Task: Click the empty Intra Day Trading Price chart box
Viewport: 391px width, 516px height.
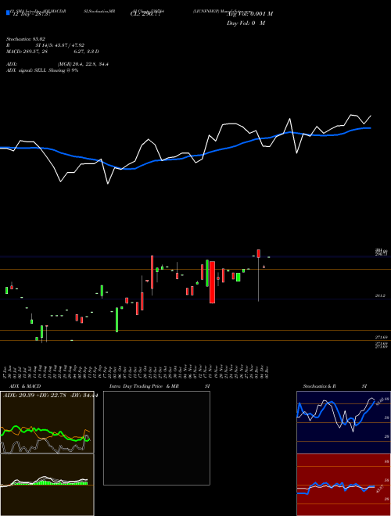Action: coord(156,438)
